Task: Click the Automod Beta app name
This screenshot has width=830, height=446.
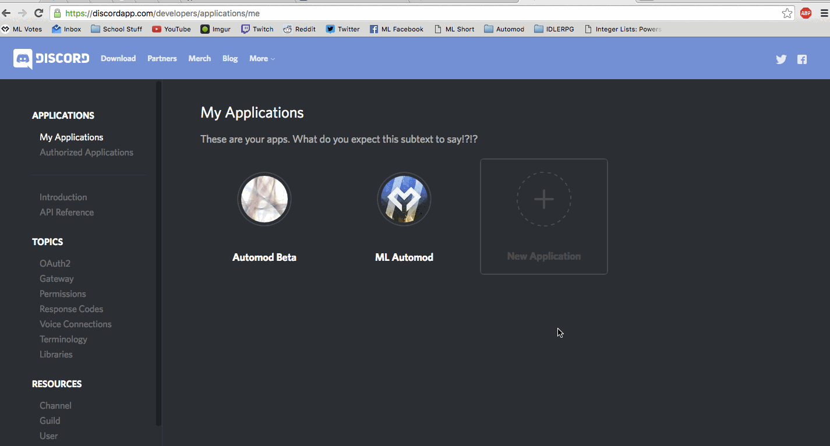Action: [264, 257]
